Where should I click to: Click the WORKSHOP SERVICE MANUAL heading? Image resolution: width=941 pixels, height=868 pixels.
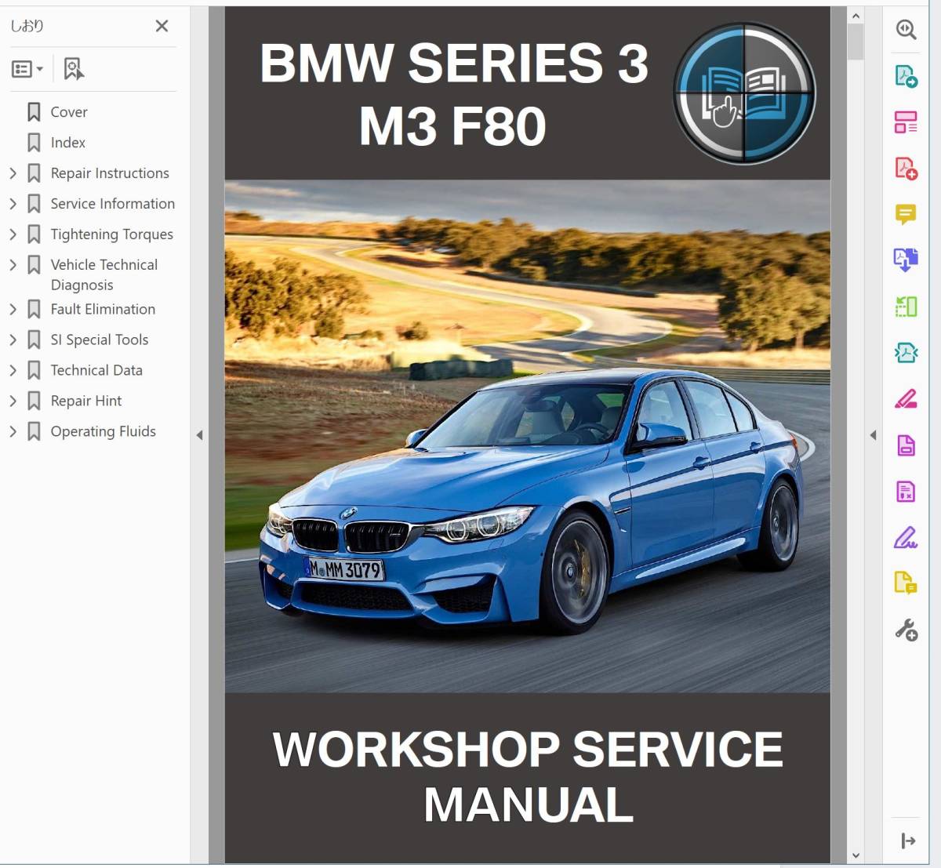528,777
